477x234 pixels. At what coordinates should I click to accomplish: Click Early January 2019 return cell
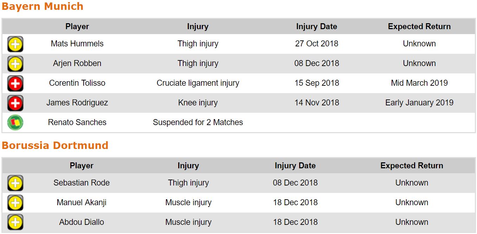[x=419, y=103]
